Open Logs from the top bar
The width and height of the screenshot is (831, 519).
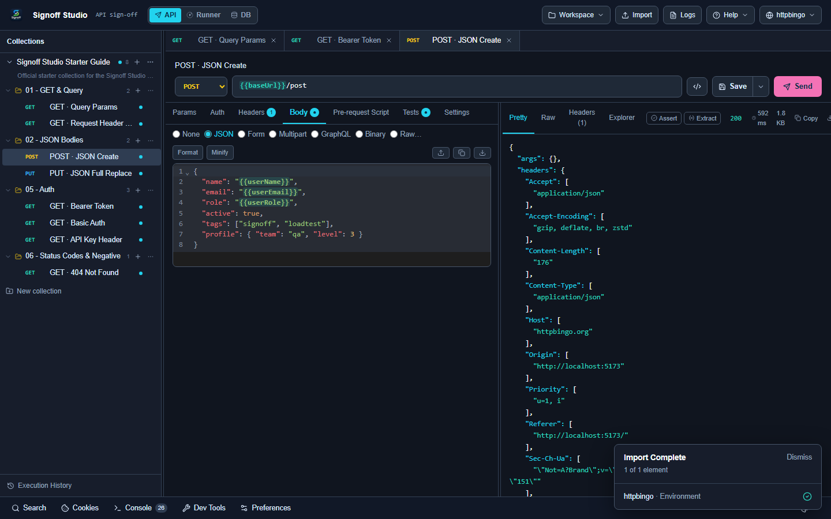click(x=682, y=15)
